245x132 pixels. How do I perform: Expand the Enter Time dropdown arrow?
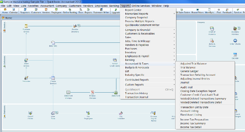57,112
